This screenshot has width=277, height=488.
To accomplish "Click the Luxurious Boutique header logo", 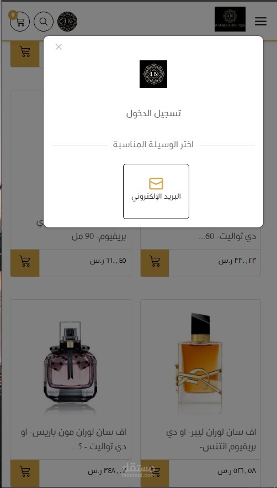I will (x=230, y=19).
